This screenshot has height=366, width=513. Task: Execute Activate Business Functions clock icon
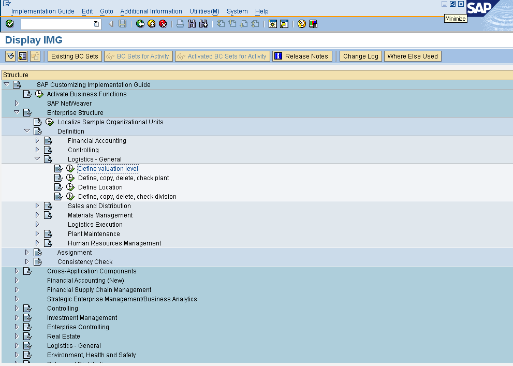point(39,94)
